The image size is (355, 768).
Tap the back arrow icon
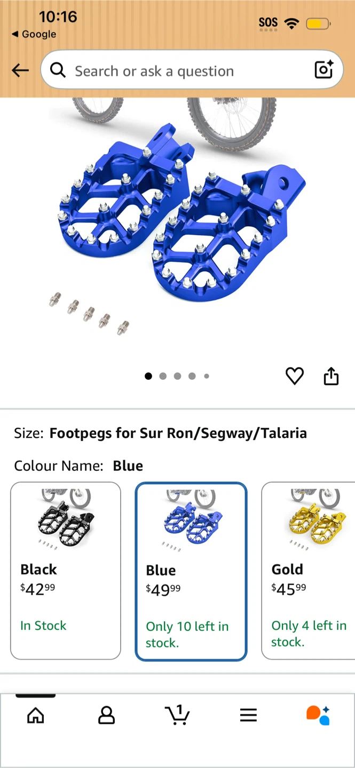tap(20, 70)
